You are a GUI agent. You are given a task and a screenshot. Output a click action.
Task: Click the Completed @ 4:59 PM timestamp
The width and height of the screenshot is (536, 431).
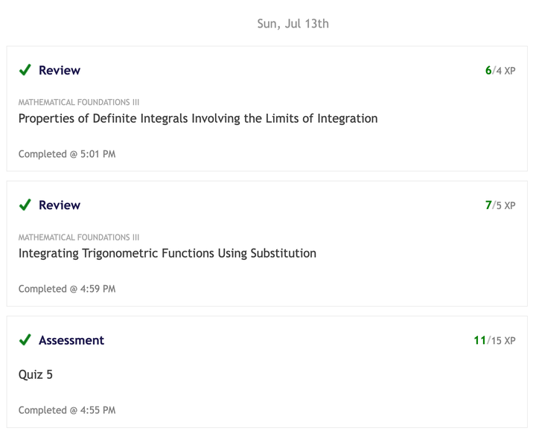point(67,289)
